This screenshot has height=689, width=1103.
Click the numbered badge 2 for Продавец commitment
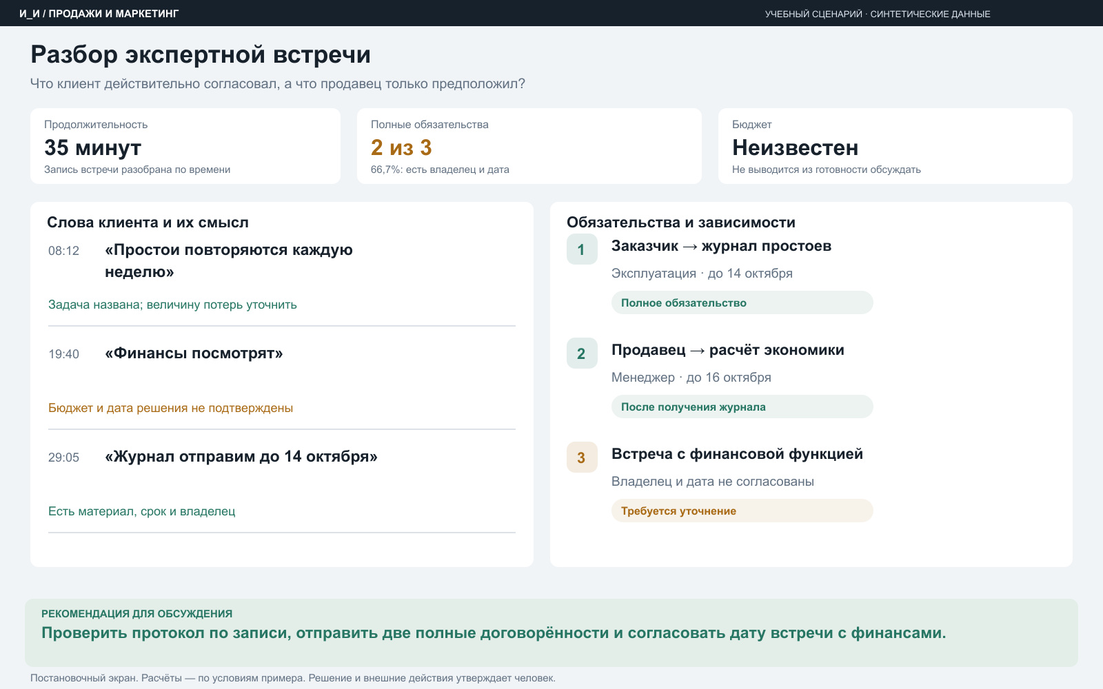tap(582, 353)
